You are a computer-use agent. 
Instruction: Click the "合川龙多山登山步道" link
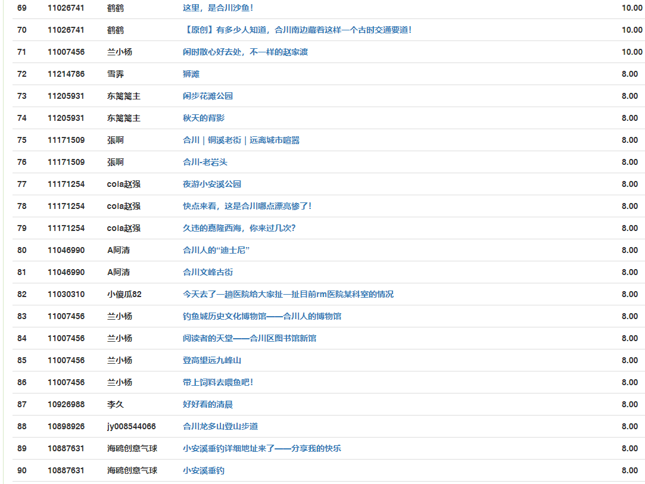coord(220,427)
